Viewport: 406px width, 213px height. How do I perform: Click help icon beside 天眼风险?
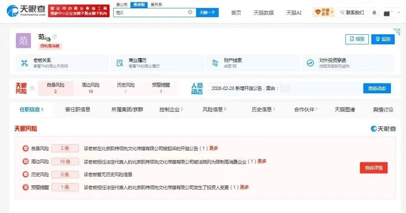point(32,88)
